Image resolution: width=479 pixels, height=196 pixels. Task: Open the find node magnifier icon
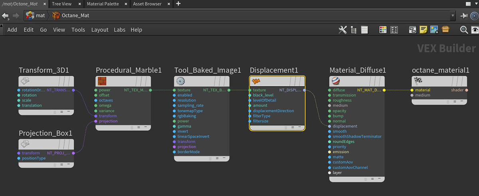[x=464, y=30]
